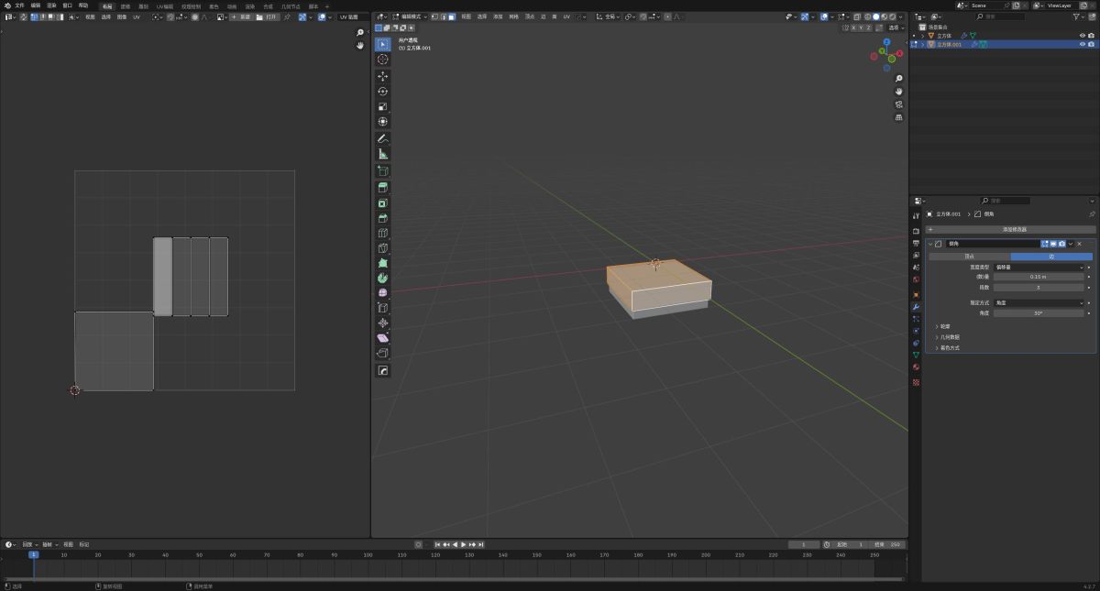This screenshot has height=591, width=1100.
Task: Open the Modifiers wrench properties tab
Action: coord(916,306)
